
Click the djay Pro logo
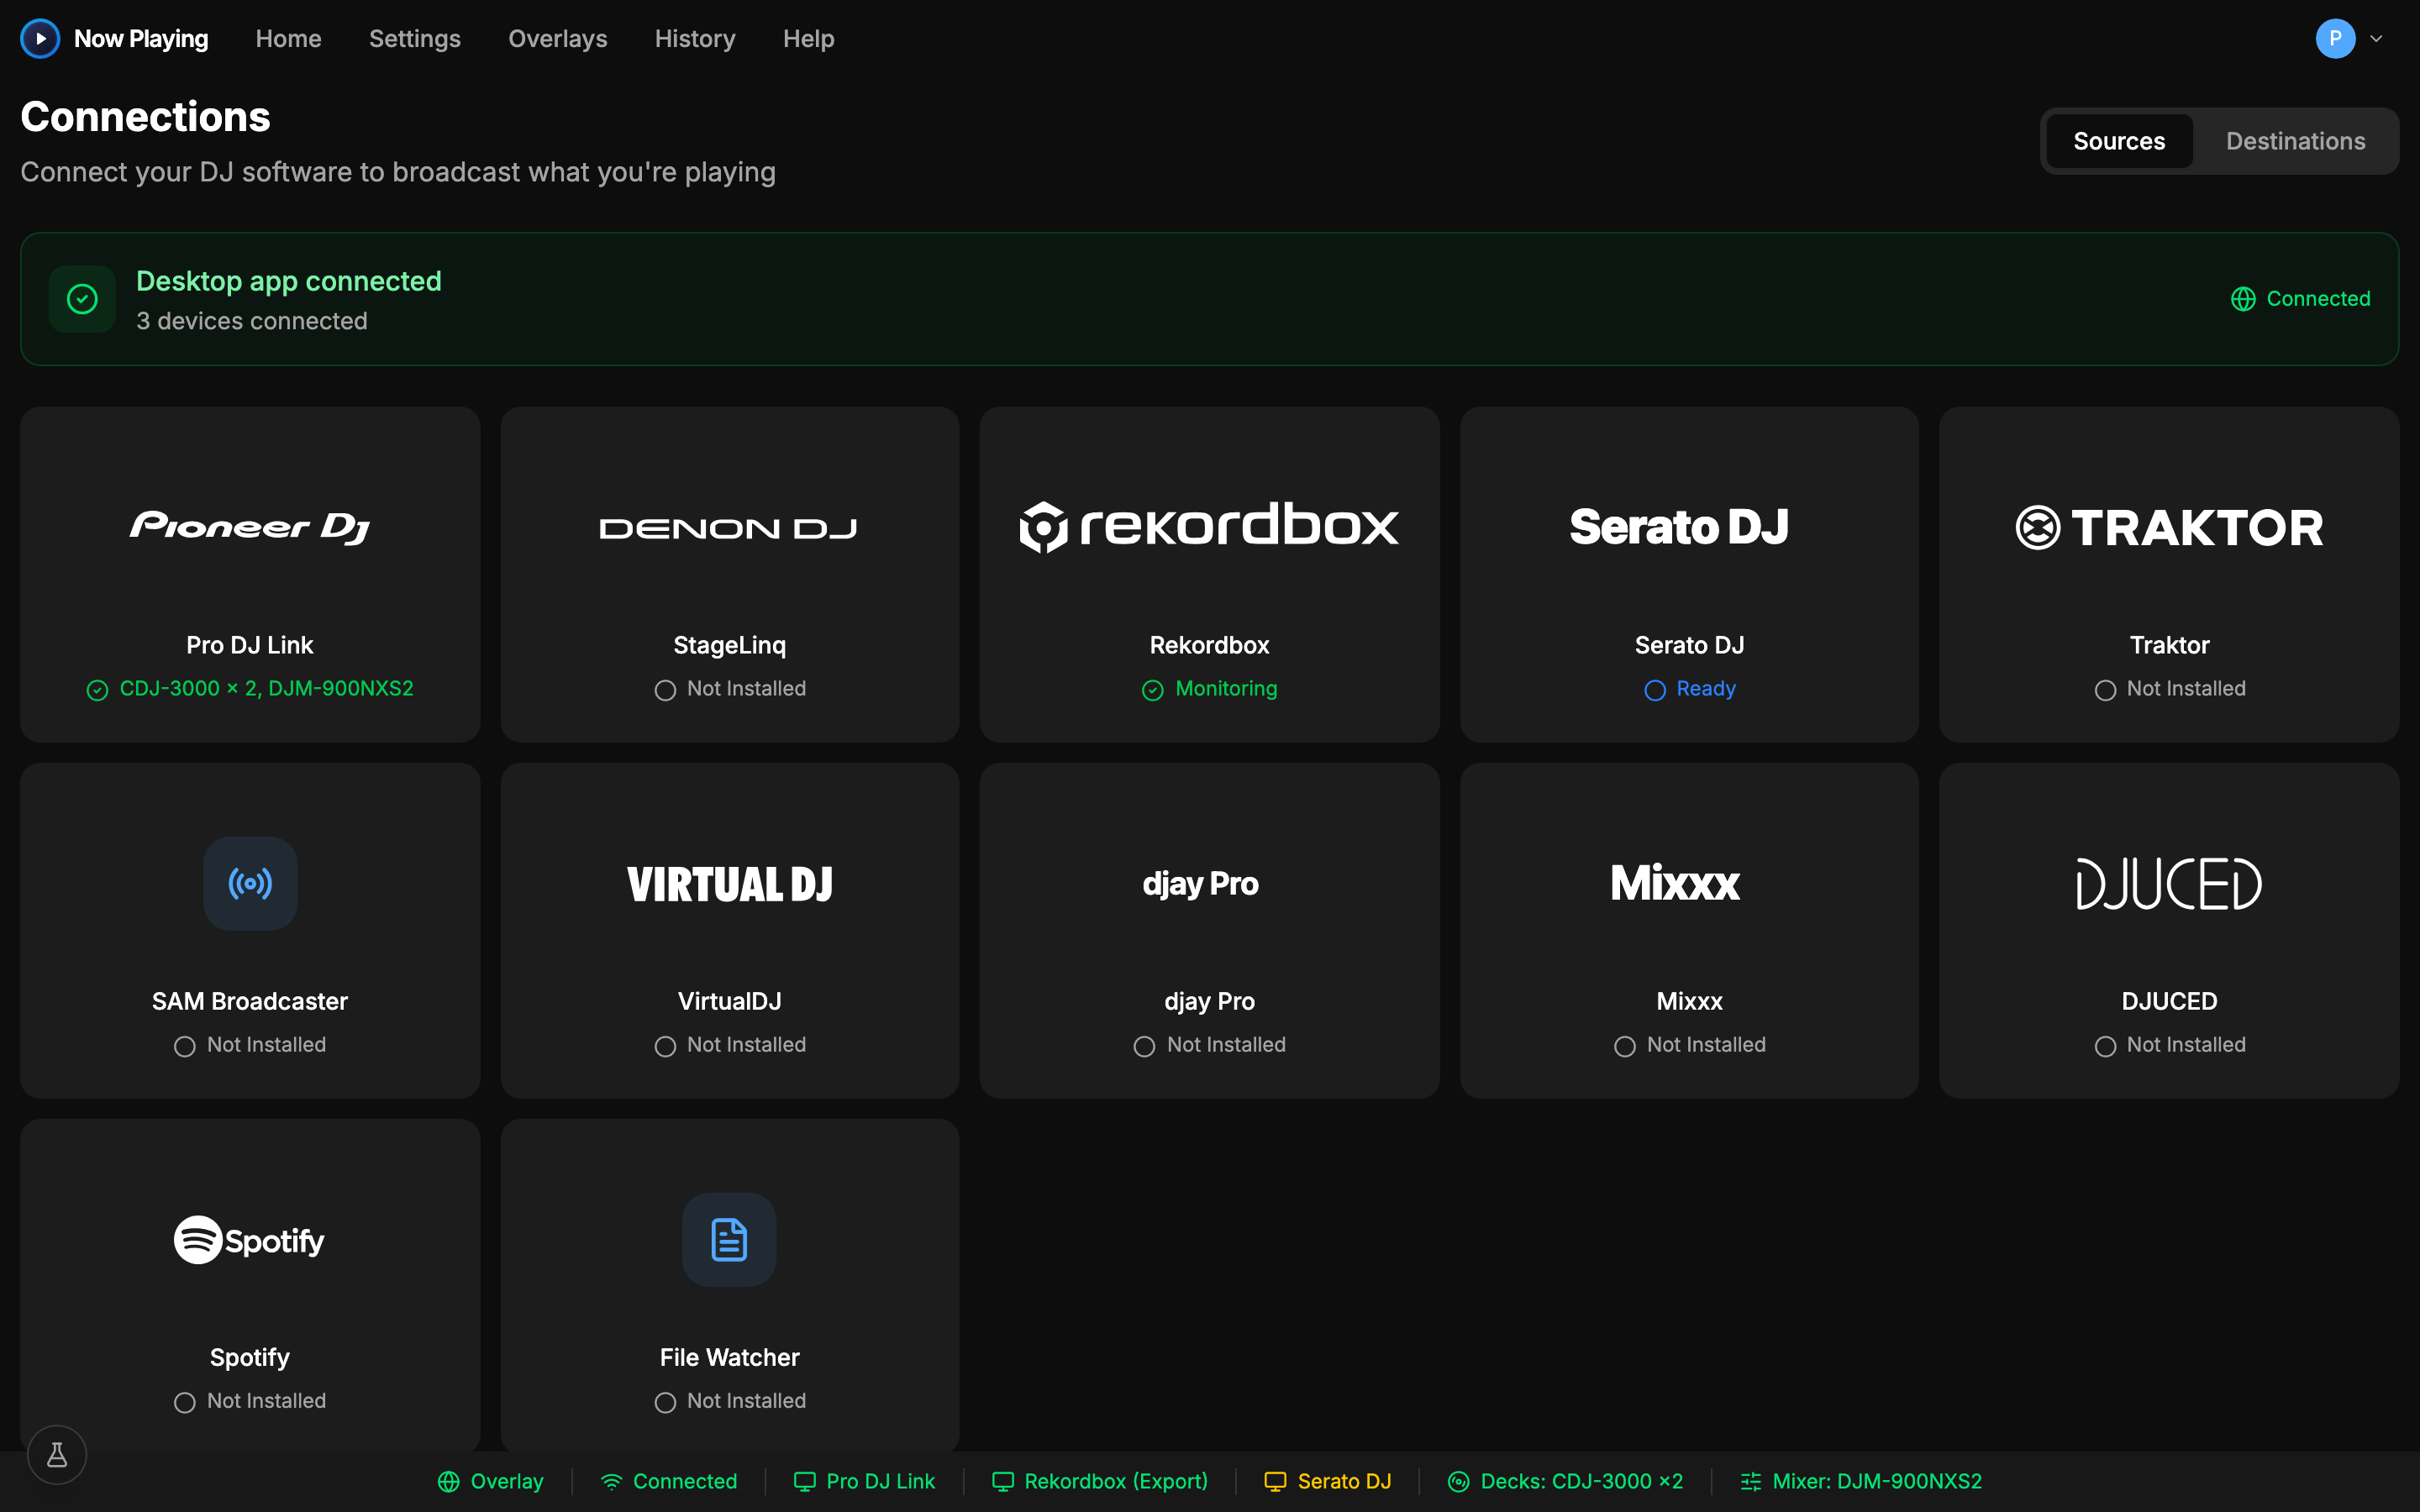[1200, 884]
